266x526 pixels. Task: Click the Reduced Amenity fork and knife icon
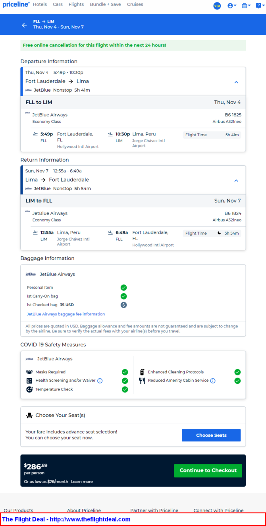point(142,381)
